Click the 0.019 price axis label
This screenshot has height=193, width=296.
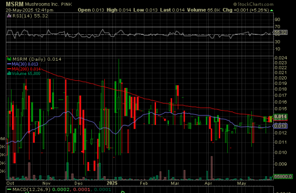[x=281, y=83]
